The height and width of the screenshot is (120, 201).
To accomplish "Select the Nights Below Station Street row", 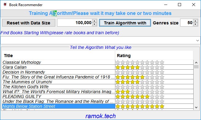I will click(x=59, y=106).
